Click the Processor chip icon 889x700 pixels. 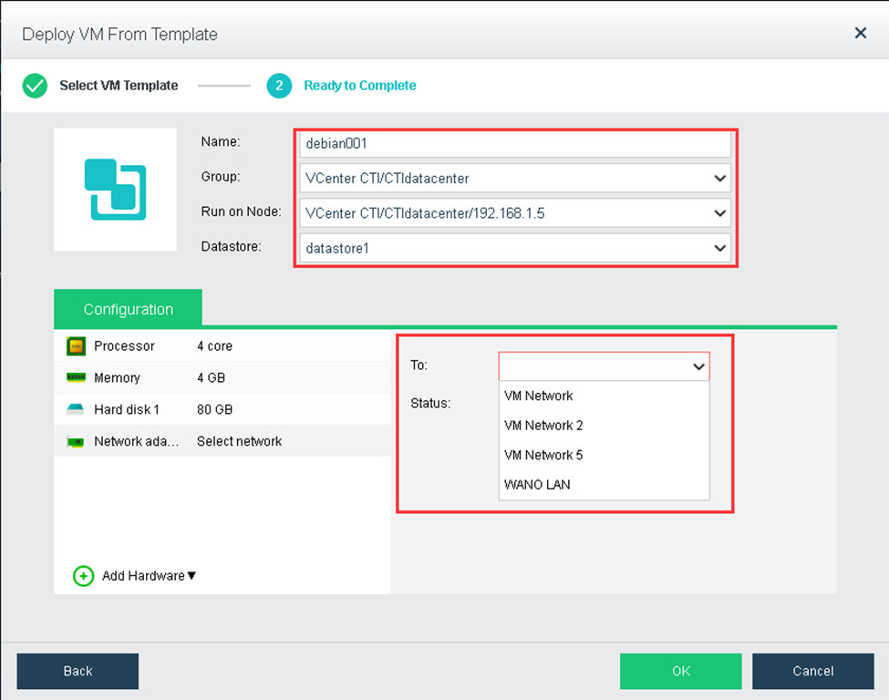[76, 345]
